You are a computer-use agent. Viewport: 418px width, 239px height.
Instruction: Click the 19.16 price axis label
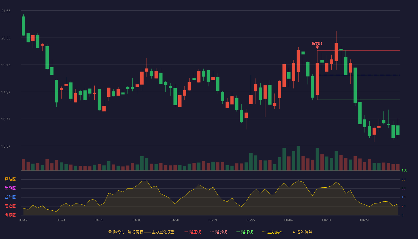pyautogui.click(x=6, y=65)
